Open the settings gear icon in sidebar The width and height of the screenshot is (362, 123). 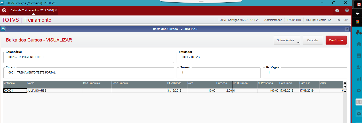[x=359, y=90]
